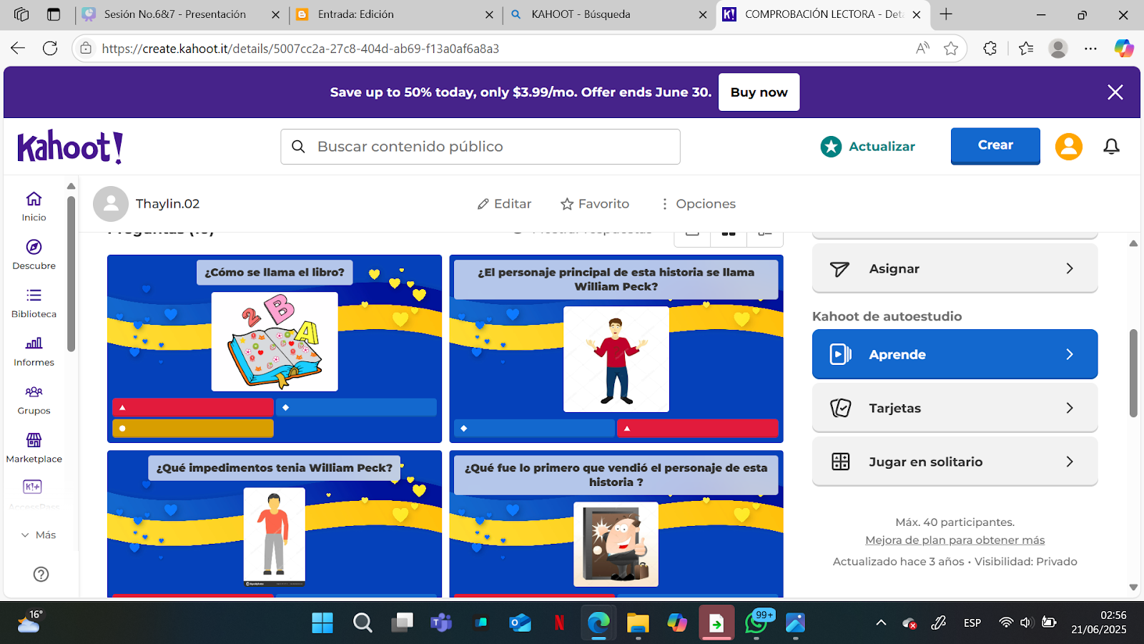Open question card ¿Cómo se llama el libro?
This screenshot has height=644, width=1144.
(275, 348)
